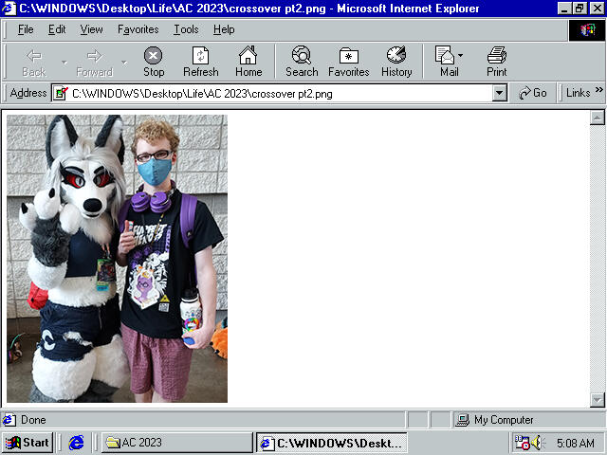Show the History pane
The height and width of the screenshot is (455, 607).
click(x=396, y=62)
